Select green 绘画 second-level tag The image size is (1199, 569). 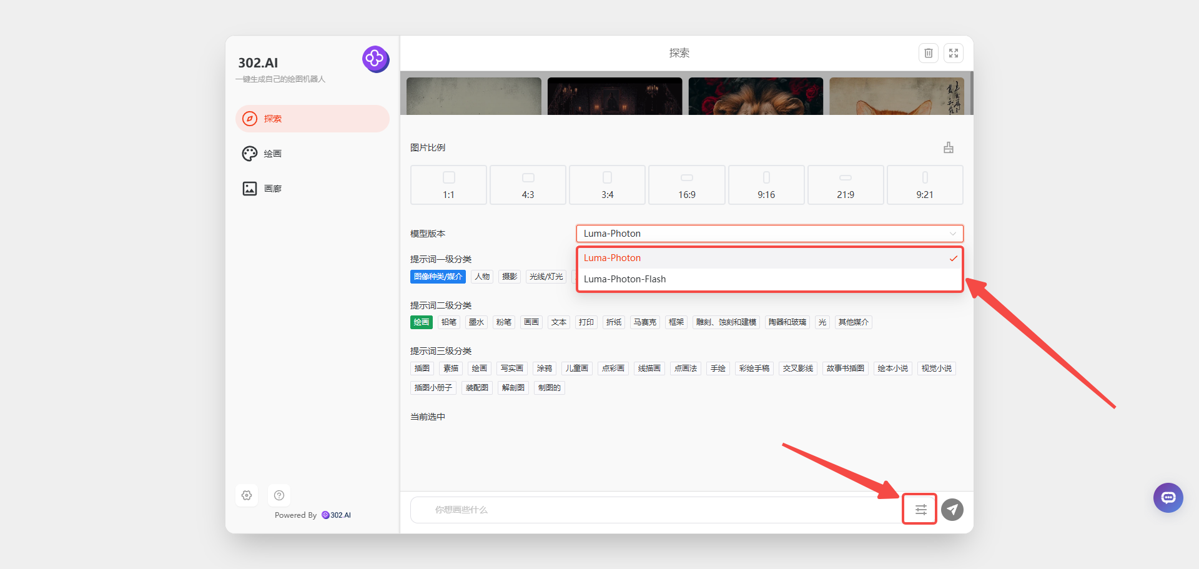[422, 322]
